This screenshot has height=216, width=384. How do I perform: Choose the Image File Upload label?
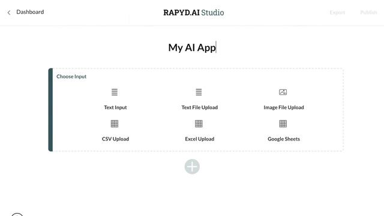tap(284, 107)
